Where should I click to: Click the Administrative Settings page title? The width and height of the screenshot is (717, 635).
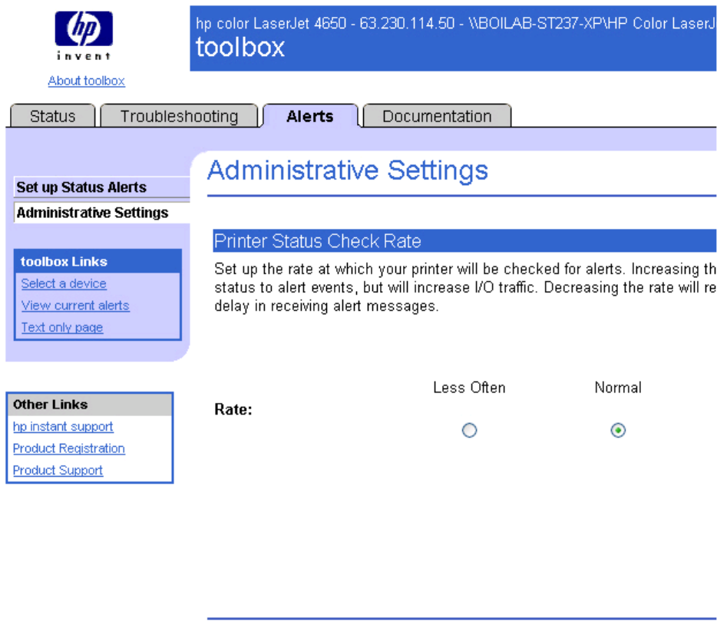tap(348, 170)
